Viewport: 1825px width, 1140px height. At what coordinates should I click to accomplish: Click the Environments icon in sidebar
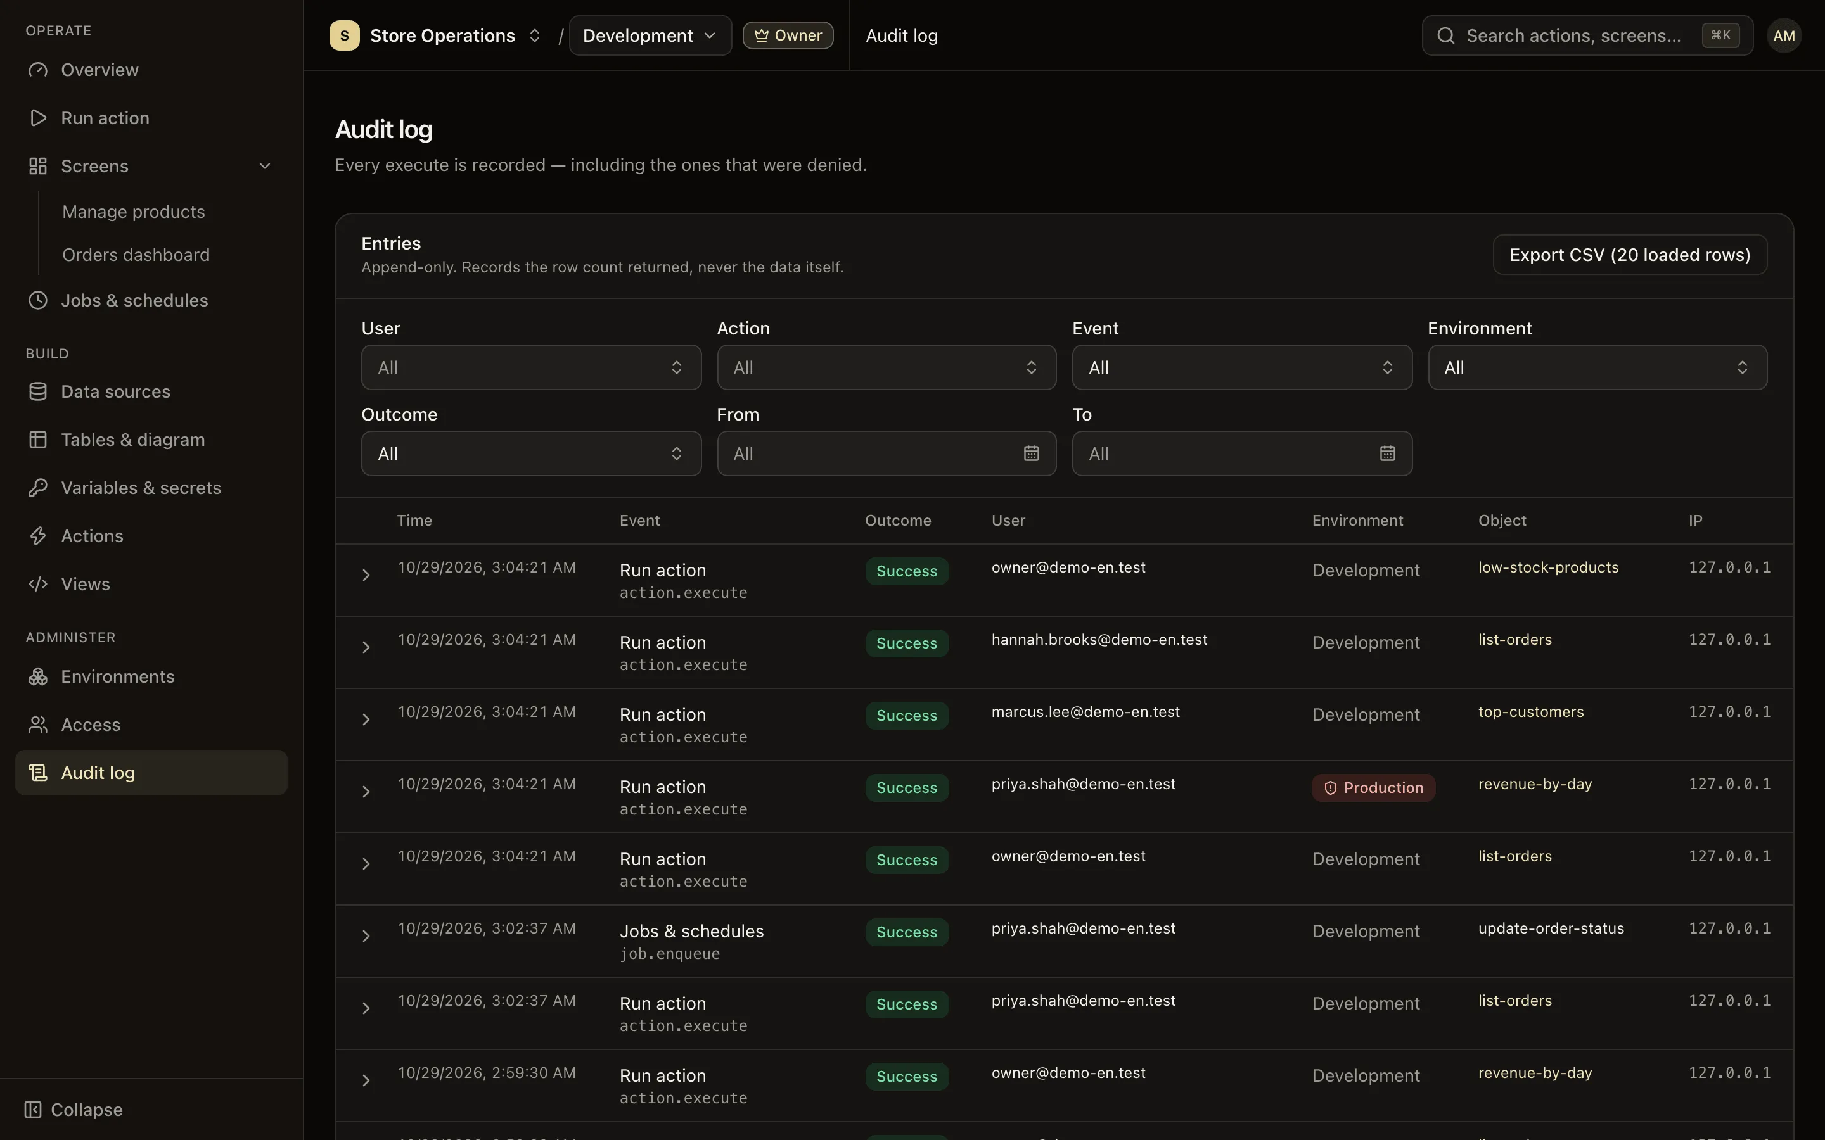click(x=38, y=677)
